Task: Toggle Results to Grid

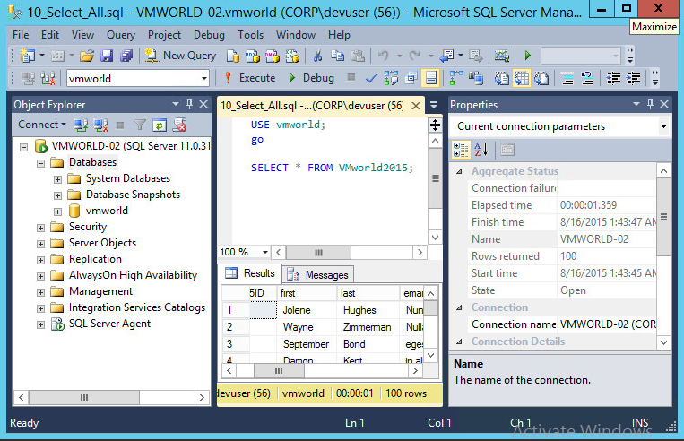Action: point(521,79)
